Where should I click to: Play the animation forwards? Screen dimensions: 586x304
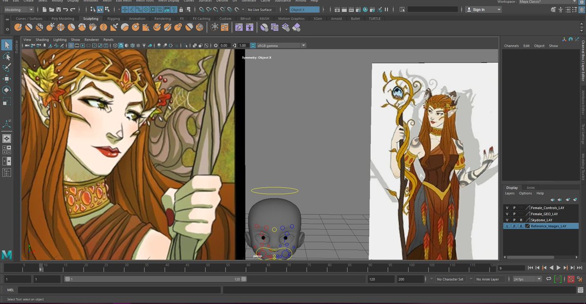[x=559, y=268]
